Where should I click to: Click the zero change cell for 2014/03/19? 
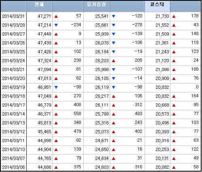point(185,88)
